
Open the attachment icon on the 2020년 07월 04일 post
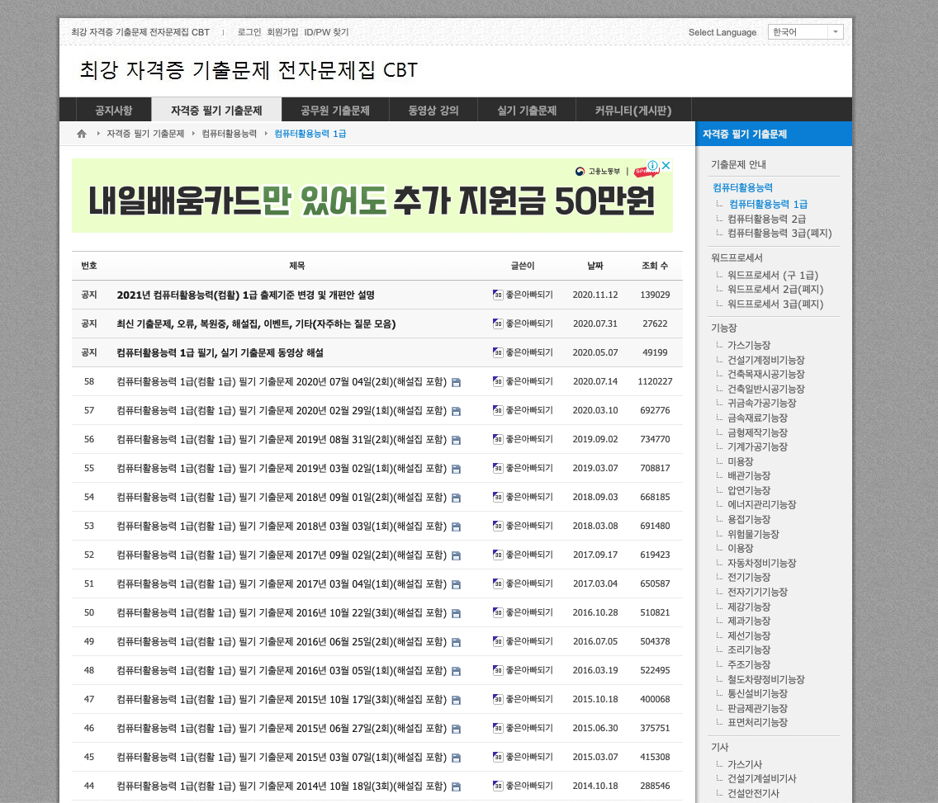pyautogui.click(x=456, y=381)
